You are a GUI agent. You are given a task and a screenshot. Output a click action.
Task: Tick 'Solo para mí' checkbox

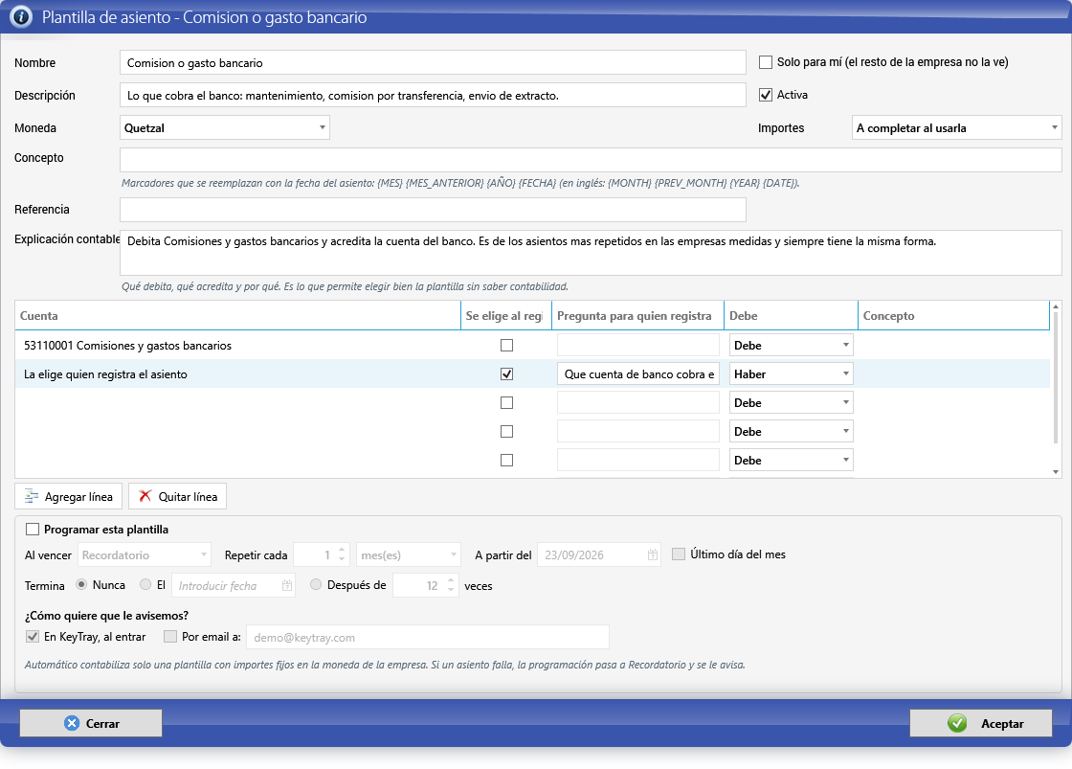(766, 62)
